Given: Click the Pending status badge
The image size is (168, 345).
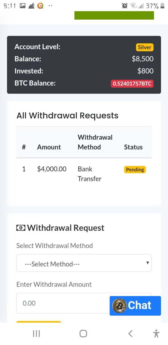Looking at the screenshot, I should click(135, 170).
